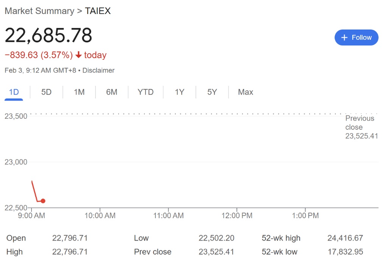The height and width of the screenshot is (264, 388).
Task: Open the 6M time range tab
Action: point(112,92)
